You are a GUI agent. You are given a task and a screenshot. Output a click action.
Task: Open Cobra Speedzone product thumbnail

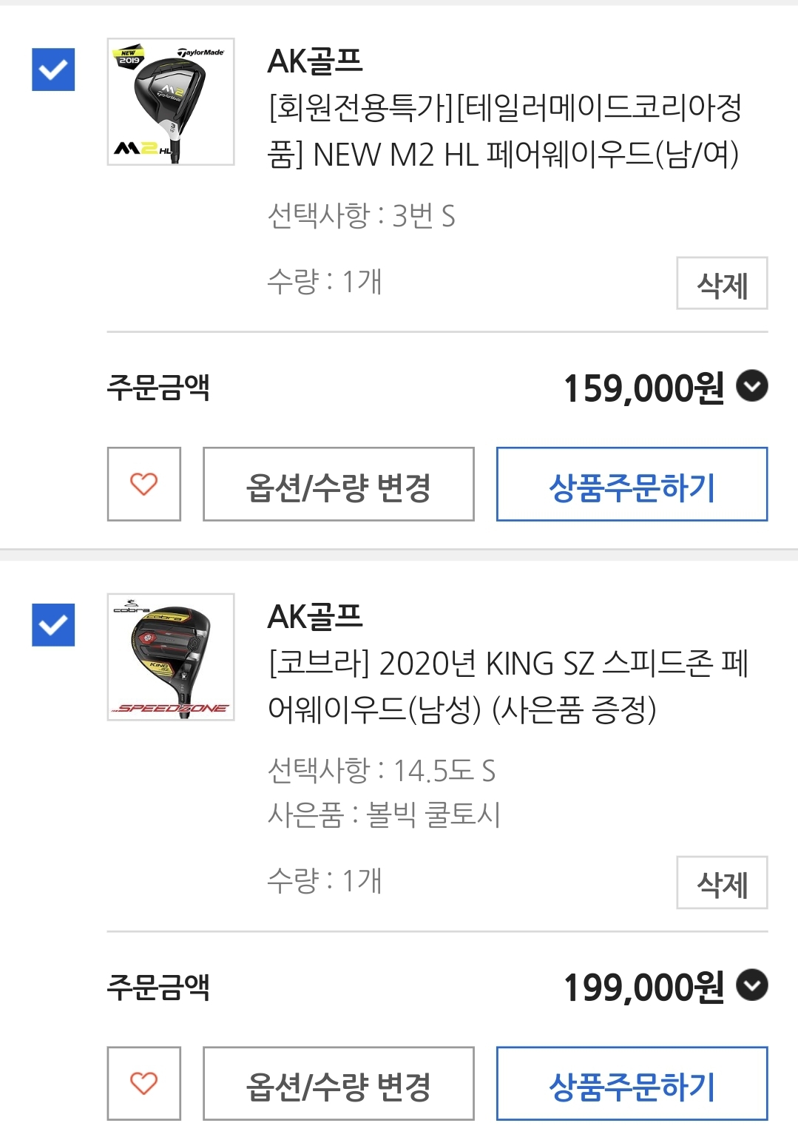click(x=171, y=657)
